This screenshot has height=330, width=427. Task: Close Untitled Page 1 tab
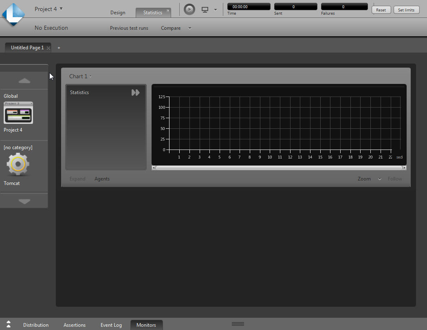click(x=48, y=48)
